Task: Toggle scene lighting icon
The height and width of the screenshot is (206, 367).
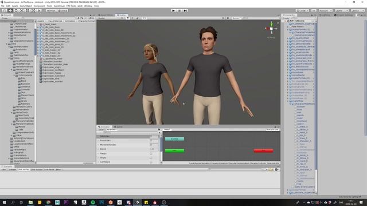Action: click(x=128, y=18)
